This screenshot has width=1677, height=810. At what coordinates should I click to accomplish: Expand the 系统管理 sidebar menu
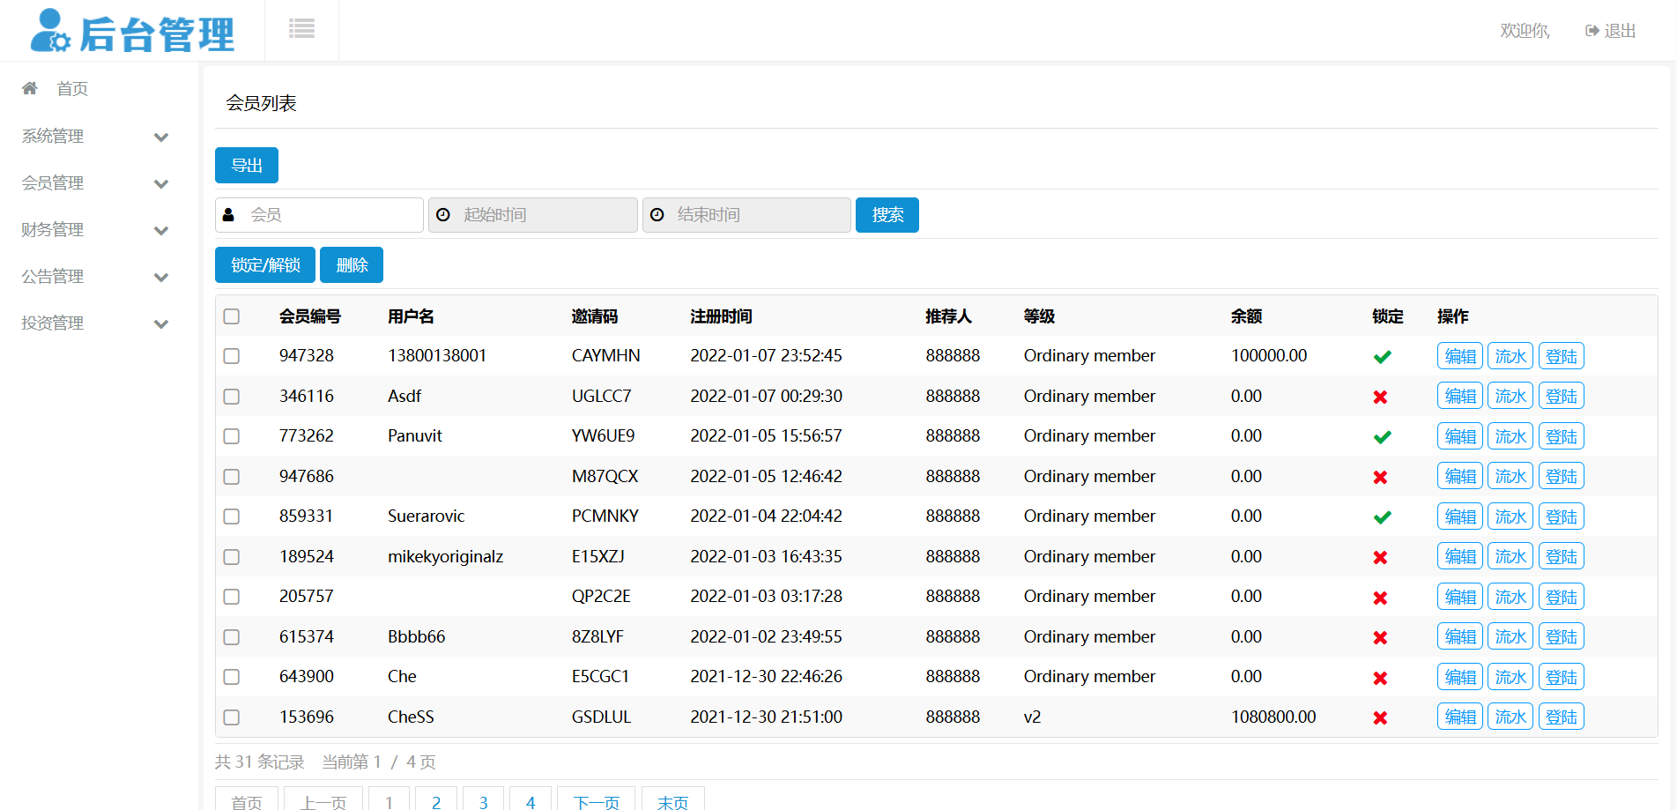(x=160, y=137)
